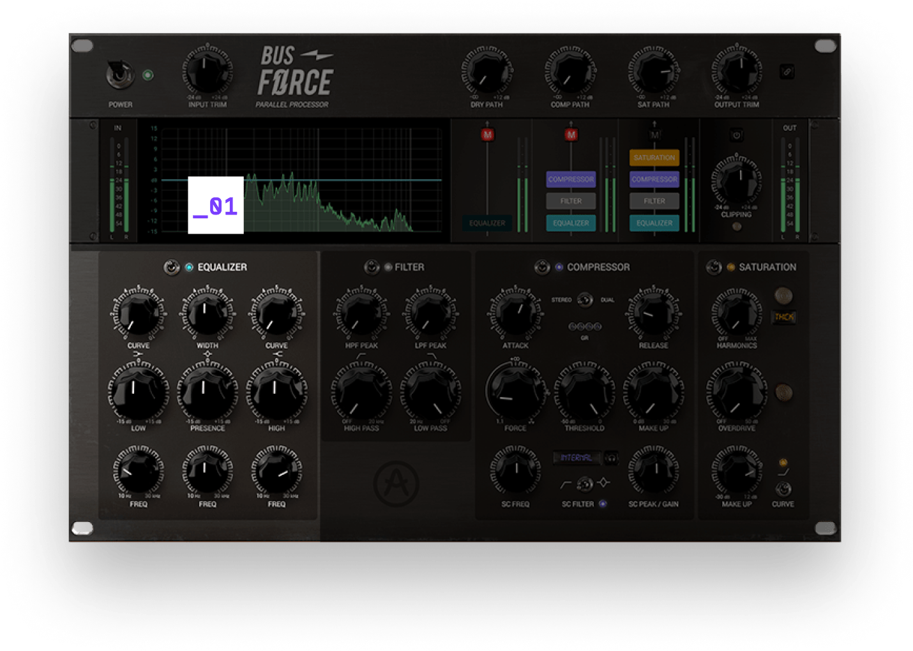Select Filter in the Comp Path routing chain
Screen dimensions: 913x651
coord(570,201)
